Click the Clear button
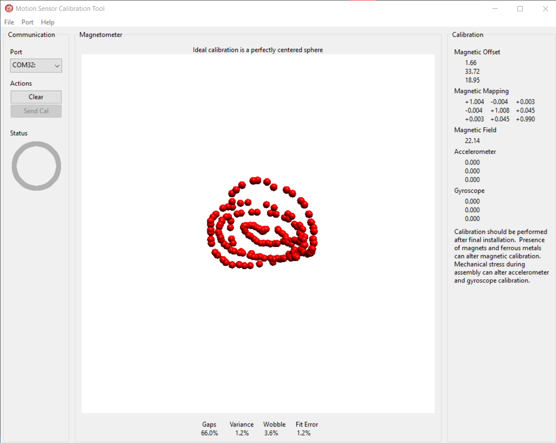The image size is (556, 443). pos(36,97)
